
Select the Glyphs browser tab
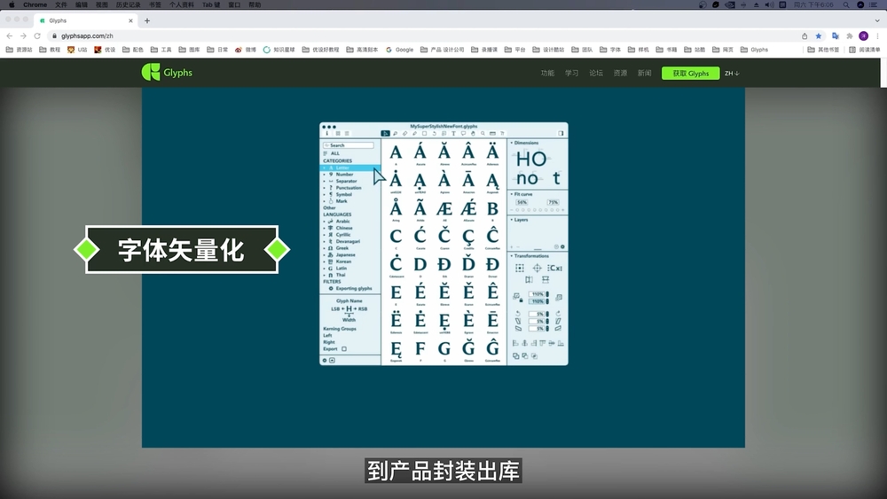[86, 21]
